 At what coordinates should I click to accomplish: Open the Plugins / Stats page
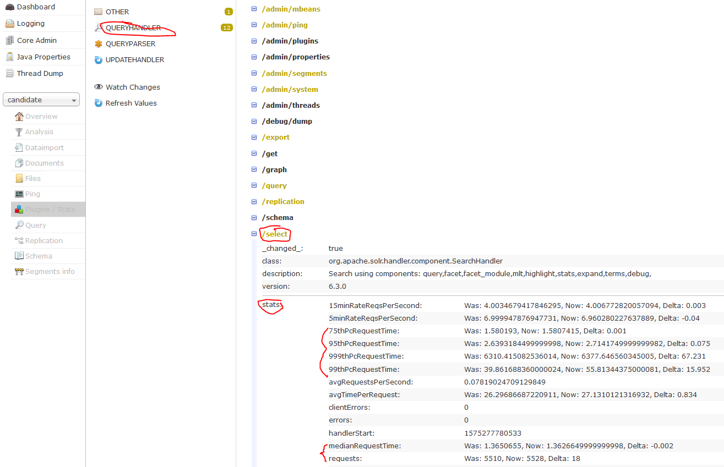(50, 209)
